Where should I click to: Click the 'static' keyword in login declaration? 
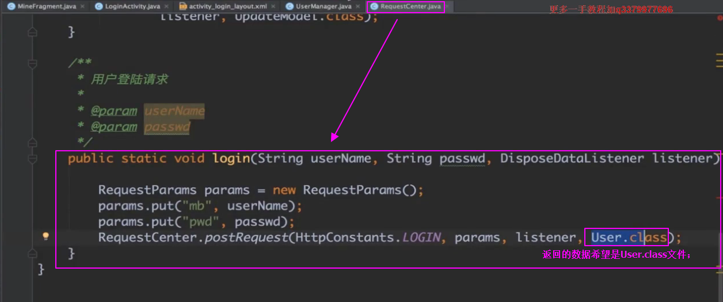(144, 158)
